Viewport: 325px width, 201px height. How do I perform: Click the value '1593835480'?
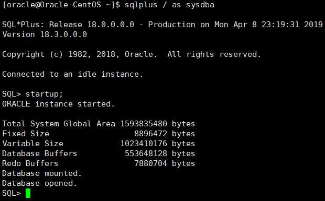144,124
